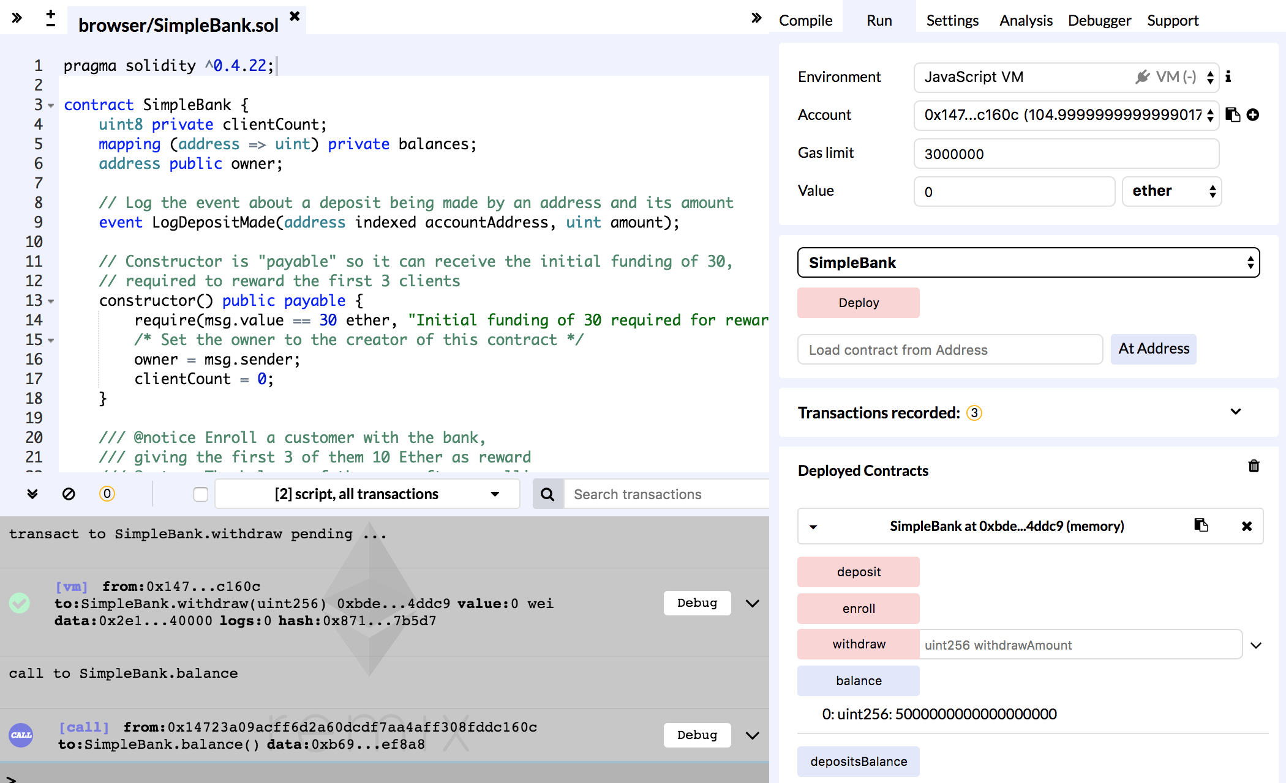Open the SimpleBank contract selector

pos(1028,263)
